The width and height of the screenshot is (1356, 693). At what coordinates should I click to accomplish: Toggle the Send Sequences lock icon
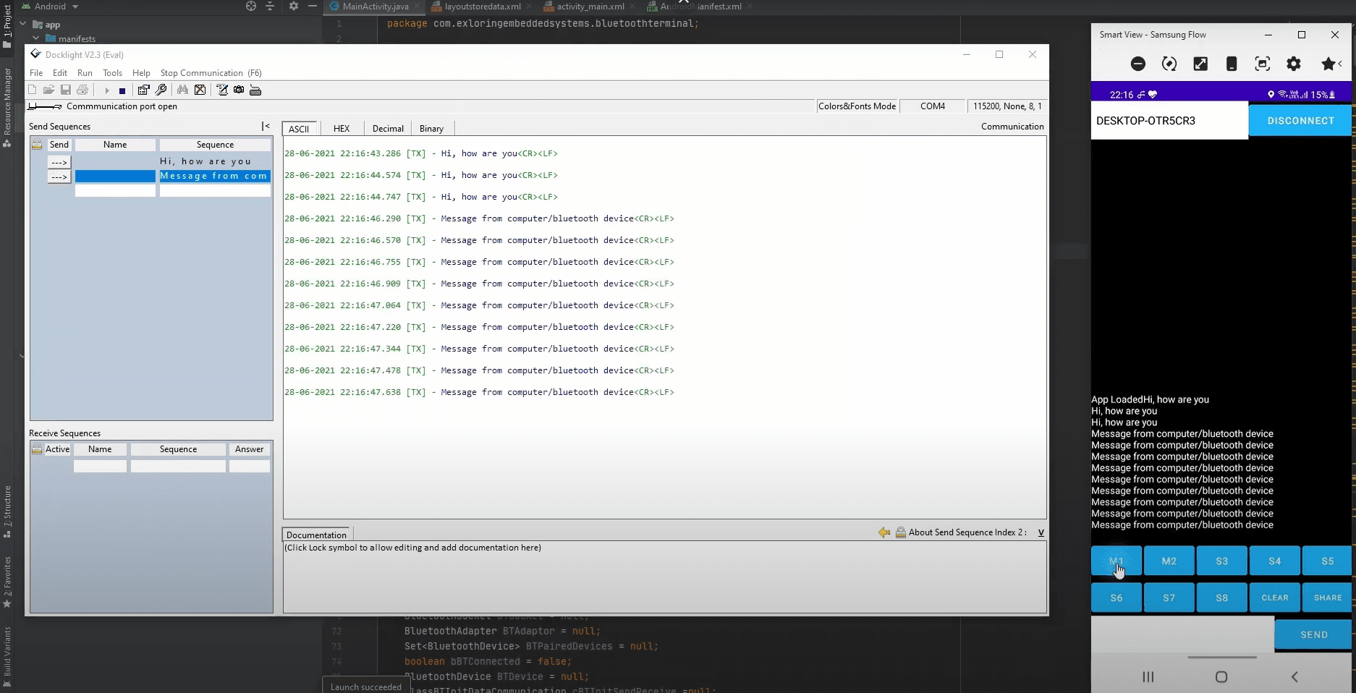pyautogui.click(x=37, y=145)
